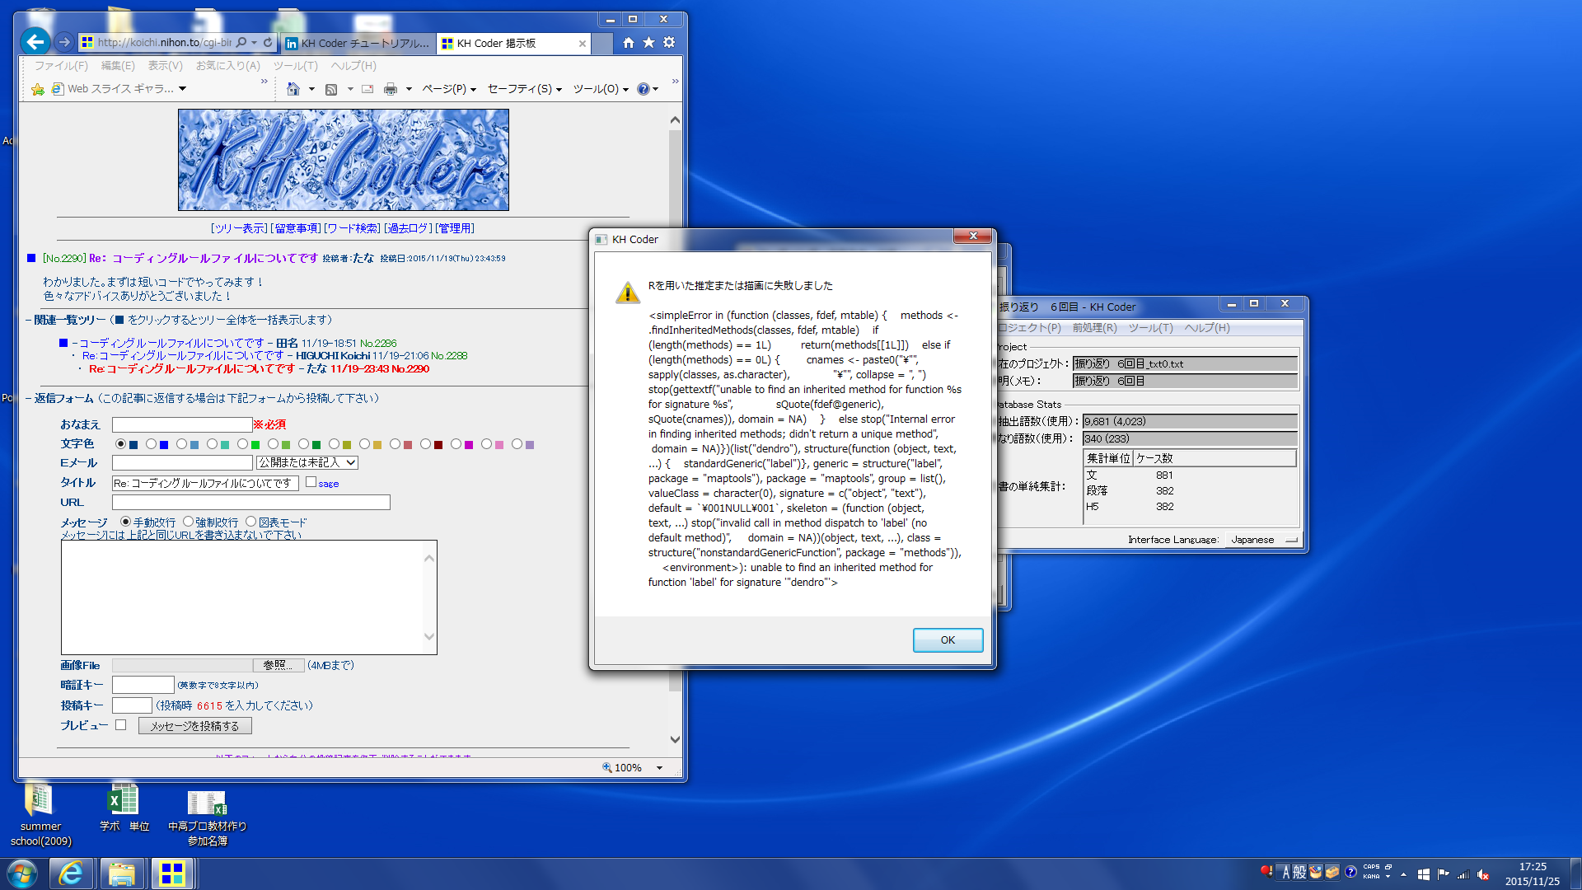Click the command bar Home icon
1582x890 pixels.
tap(293, 89)
